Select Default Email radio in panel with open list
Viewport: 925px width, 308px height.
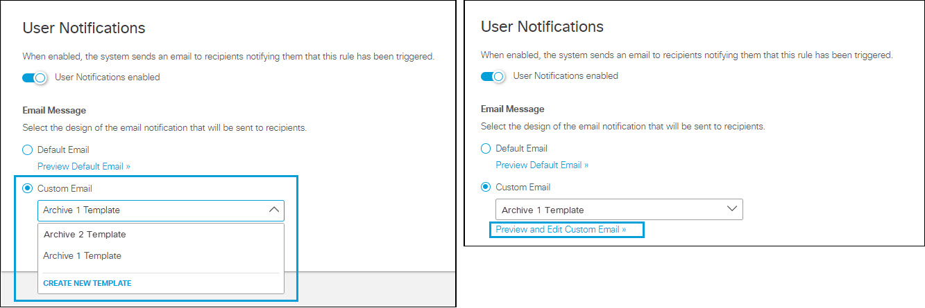28,150
